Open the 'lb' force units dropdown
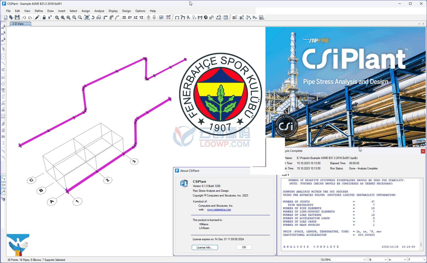Image resolution: width=427 pixels, height=263 pixels. (x=378, y=260)
